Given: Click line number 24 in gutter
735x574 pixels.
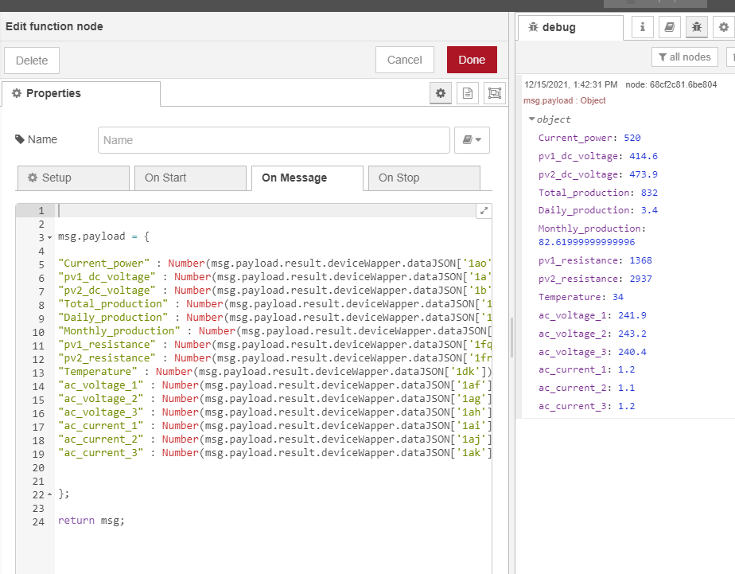Looking at the screenshot, I should (x=38, y=522).
